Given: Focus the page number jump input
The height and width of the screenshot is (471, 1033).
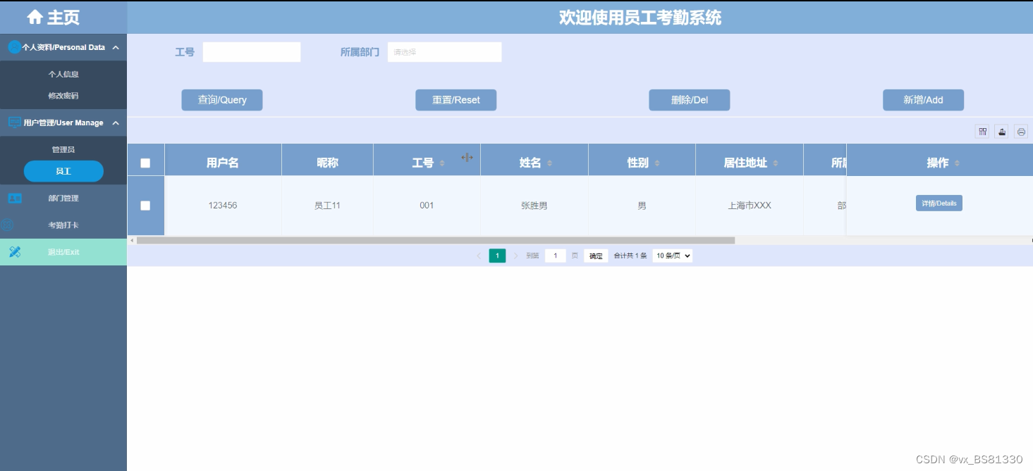Looking at the screenshot, I should 556,256.
